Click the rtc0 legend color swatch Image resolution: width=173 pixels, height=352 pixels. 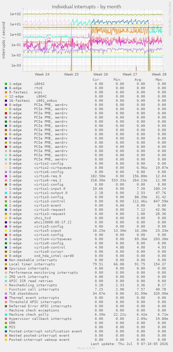coord(6,88)
